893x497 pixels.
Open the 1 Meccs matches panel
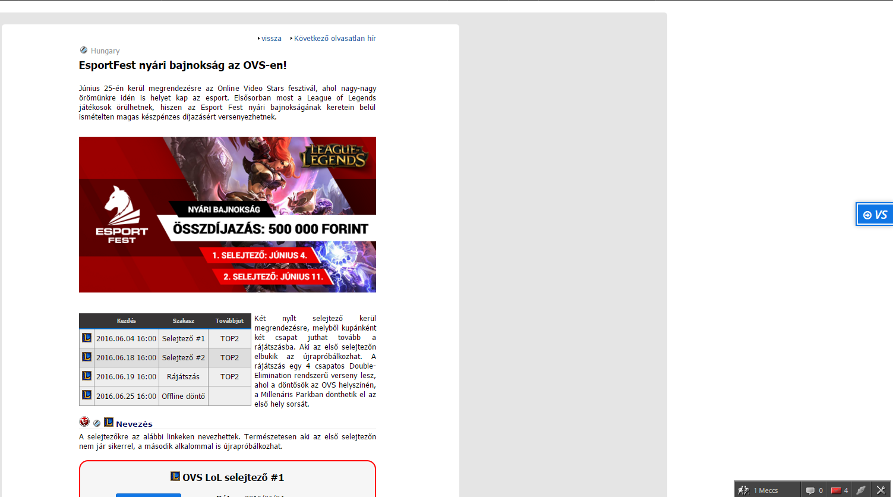(768, 490)
